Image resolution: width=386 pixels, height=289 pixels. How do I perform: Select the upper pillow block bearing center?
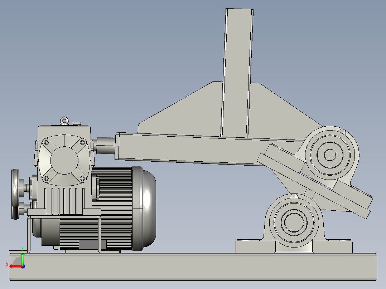330,155
